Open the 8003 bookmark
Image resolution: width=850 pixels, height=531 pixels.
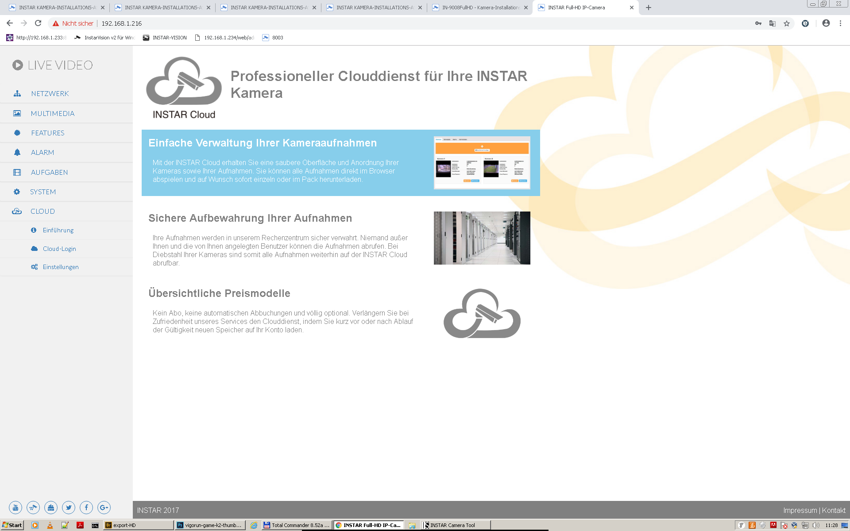tap(273, 38)
